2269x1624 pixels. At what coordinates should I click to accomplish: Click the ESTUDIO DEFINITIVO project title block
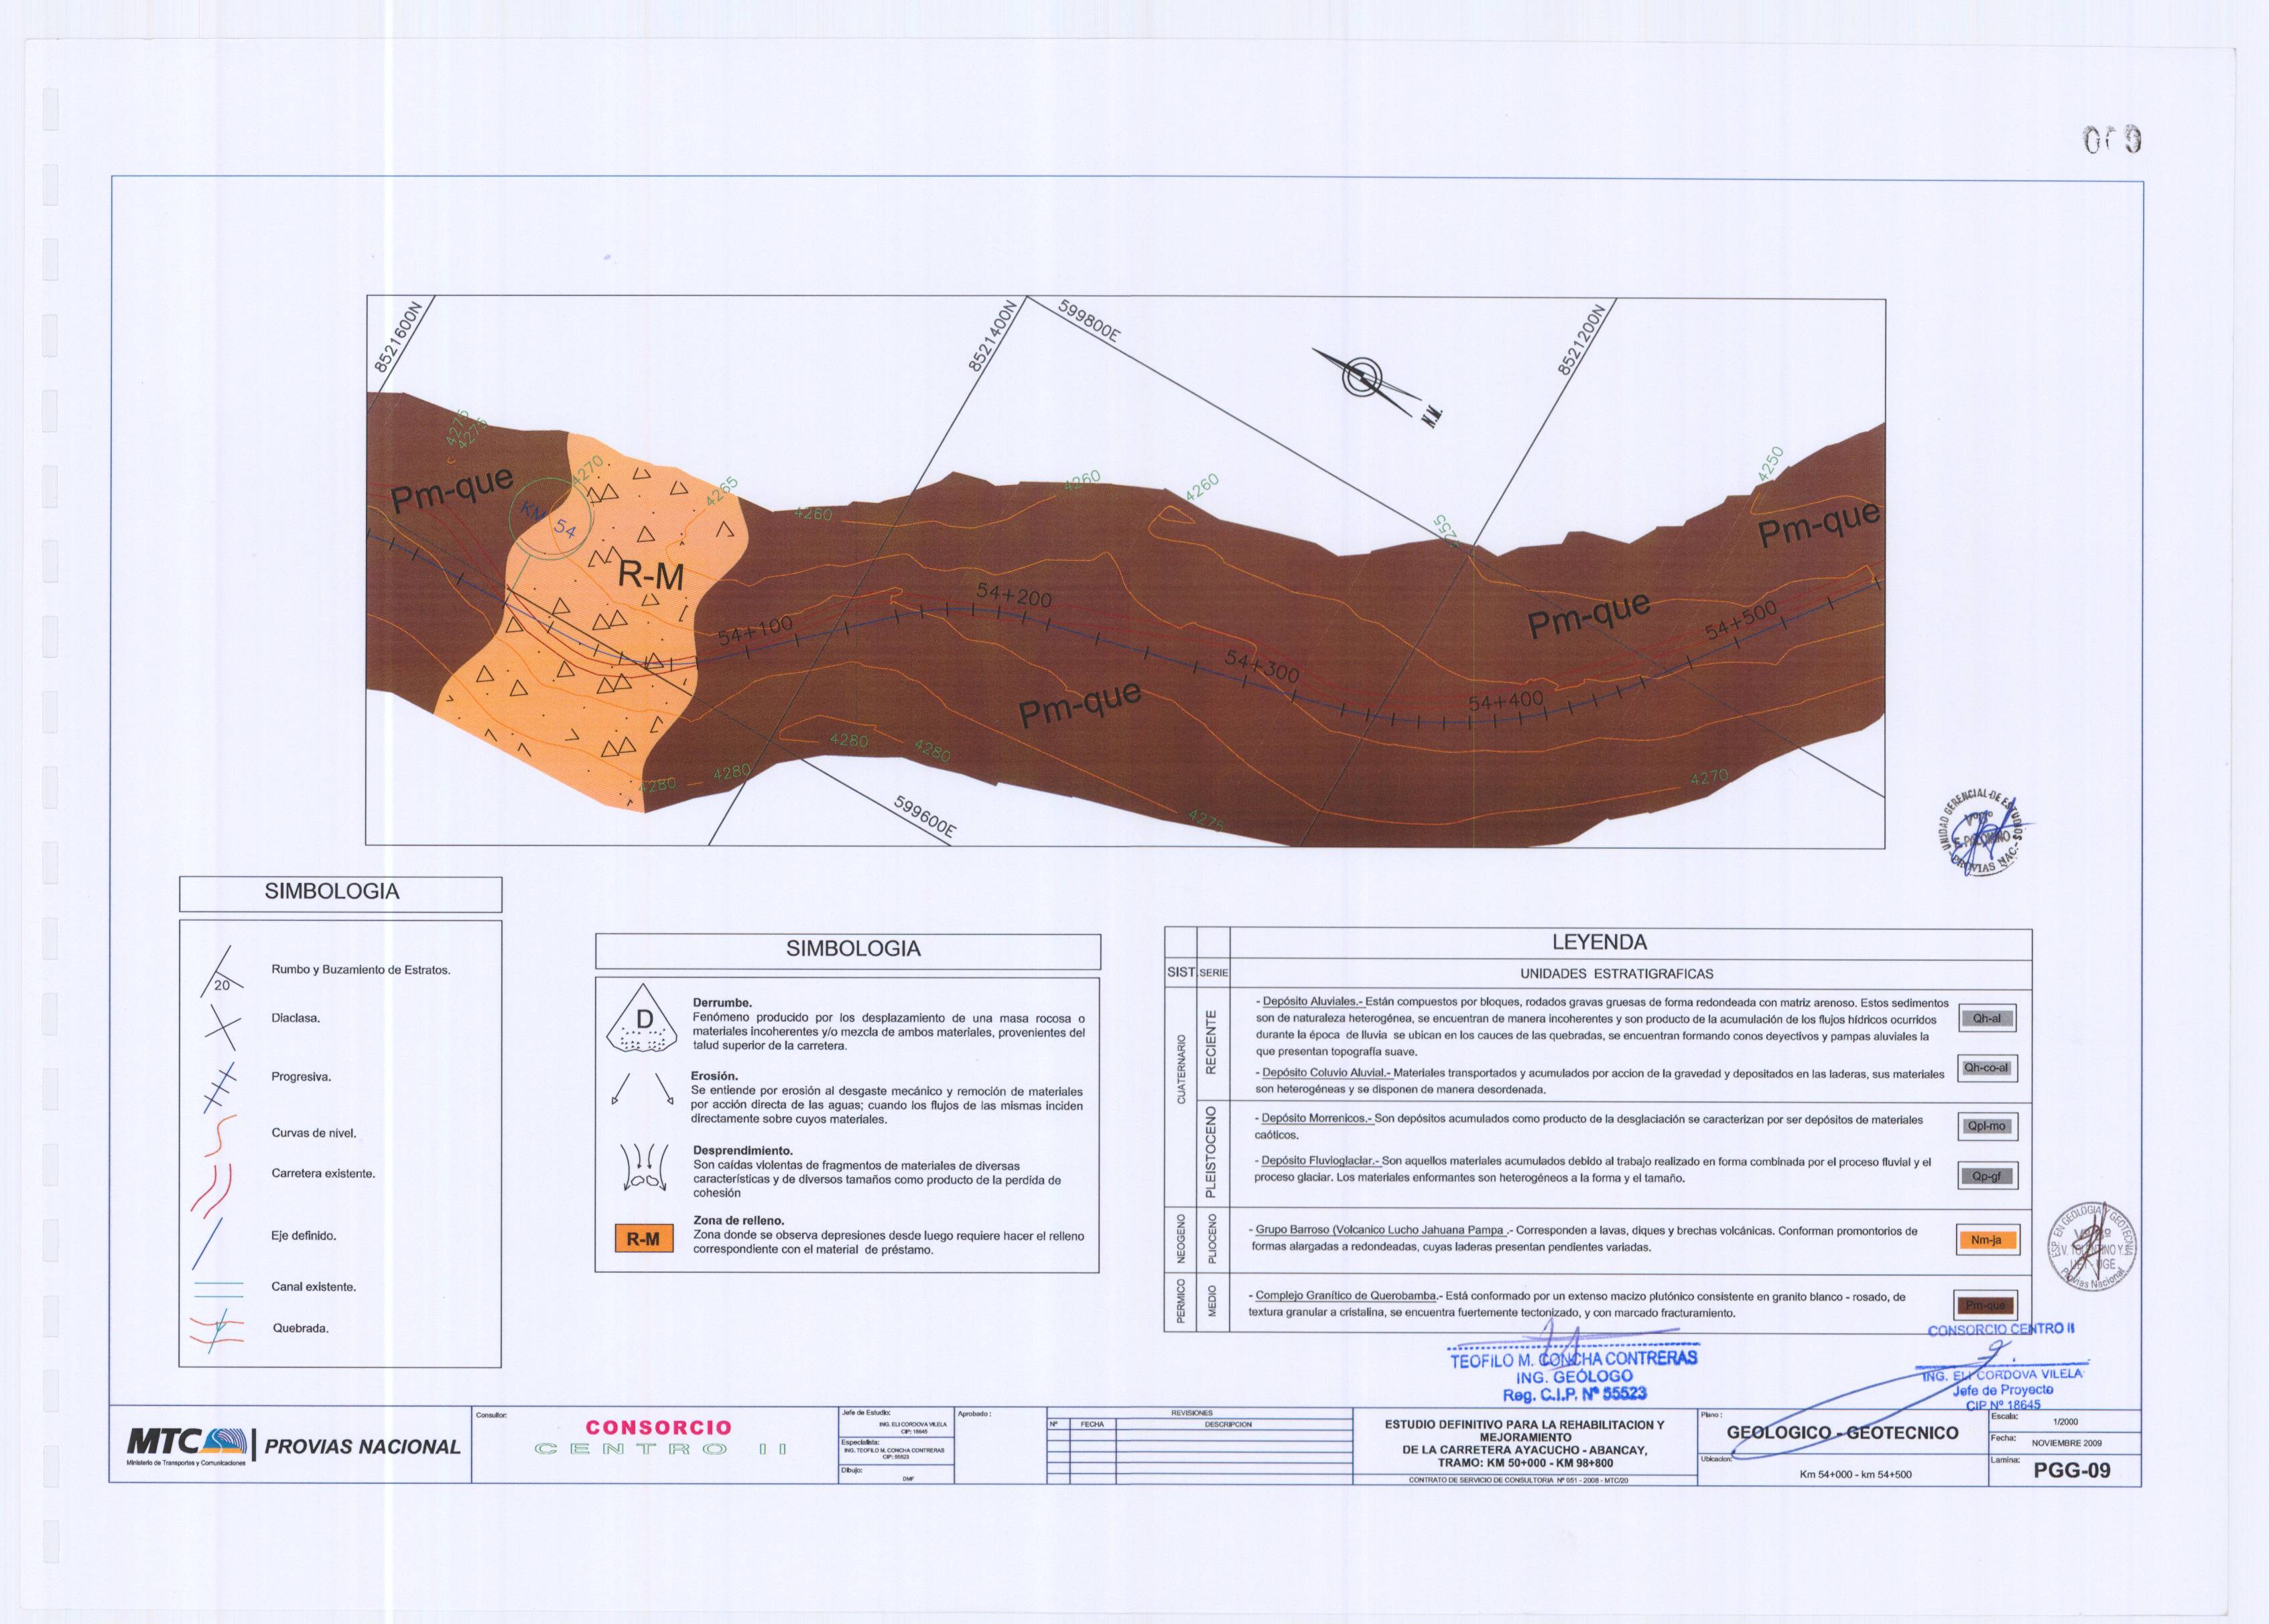click(1524, 1444)
